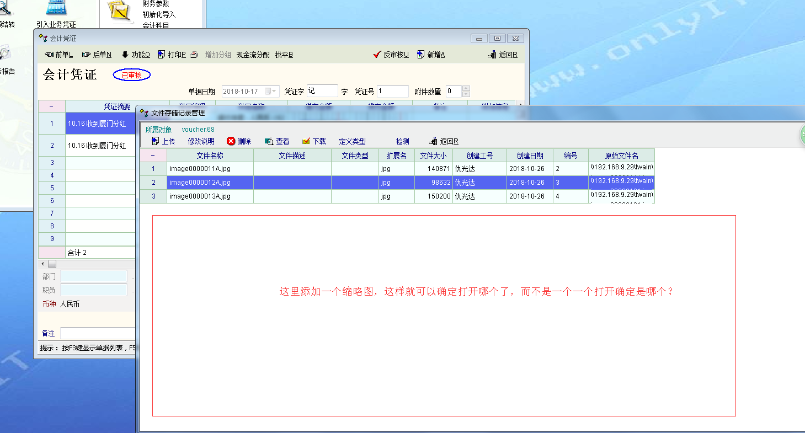The height and width of the screenshot is (433, 805).
Task: Click 定义类型 in file toolbar
Action: (x=352, y=141)
